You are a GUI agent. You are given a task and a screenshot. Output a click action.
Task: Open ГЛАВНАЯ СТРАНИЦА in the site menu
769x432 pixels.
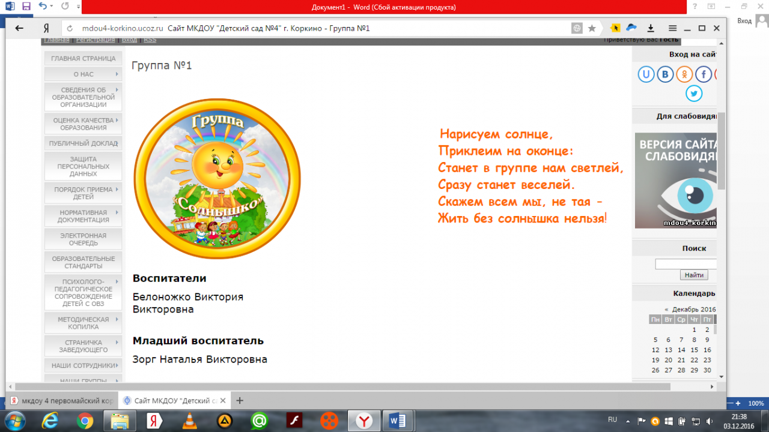(x=83, y=59)
